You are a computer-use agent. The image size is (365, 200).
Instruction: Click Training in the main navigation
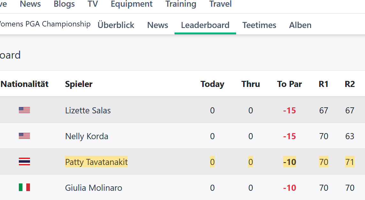coord(181,4)
